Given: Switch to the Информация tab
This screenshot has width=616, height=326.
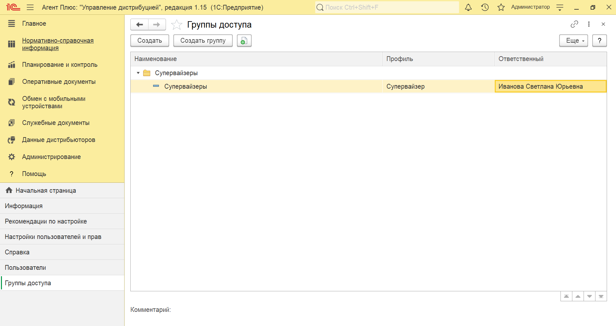Looking at the screenshot, I should click(x=62, y=206).
